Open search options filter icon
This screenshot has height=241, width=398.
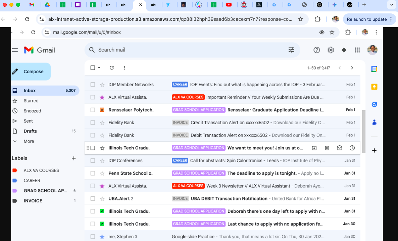tap(291, 50)
